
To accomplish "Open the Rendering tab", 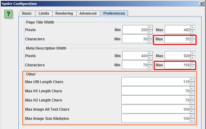I will [x=64, y=13].
